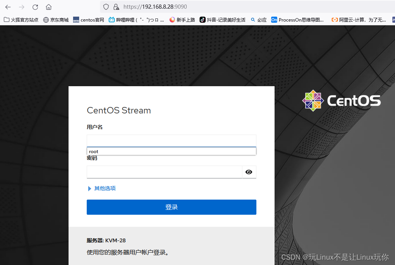
Task: Open the centos官网 bookmark
Action: (89, 20)
